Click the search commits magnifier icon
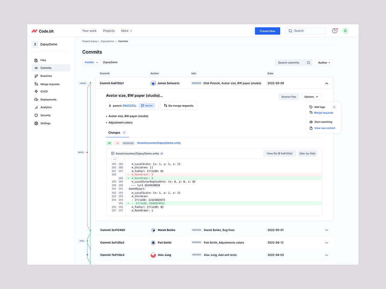Screen dimensions: 386x289 click(308, 62)
